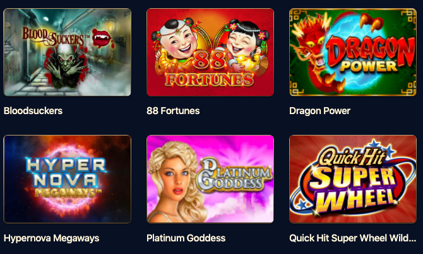Click the 88 Fortunes title label
Screen dimensions: 423x254
click(x=173, y=111)
